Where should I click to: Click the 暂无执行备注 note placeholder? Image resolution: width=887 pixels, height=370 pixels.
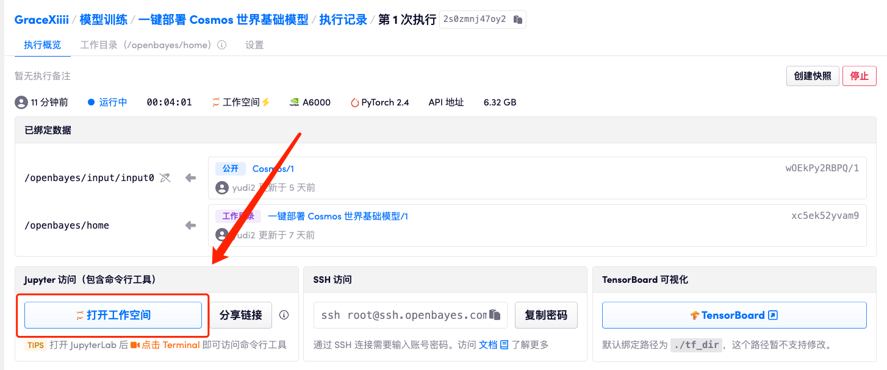click(x=43, y=76)
